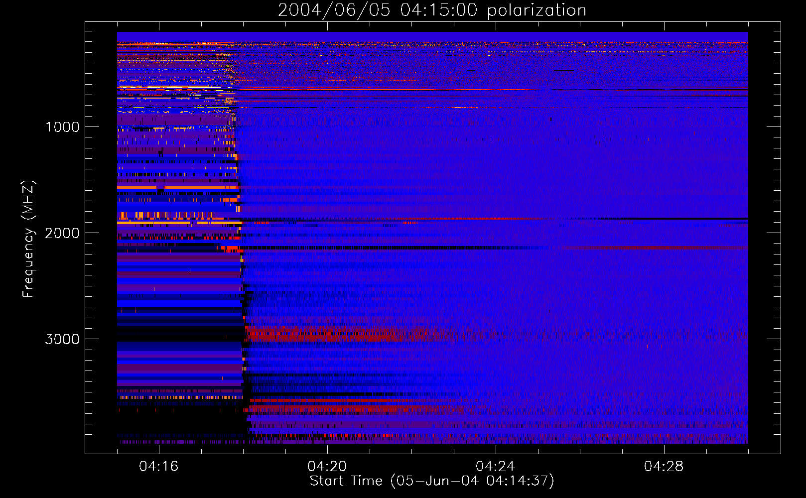The image size is (806, 498).
Task: Click the 04:24 time tick label
Action: pyautogui.click(x=495, y=467)
